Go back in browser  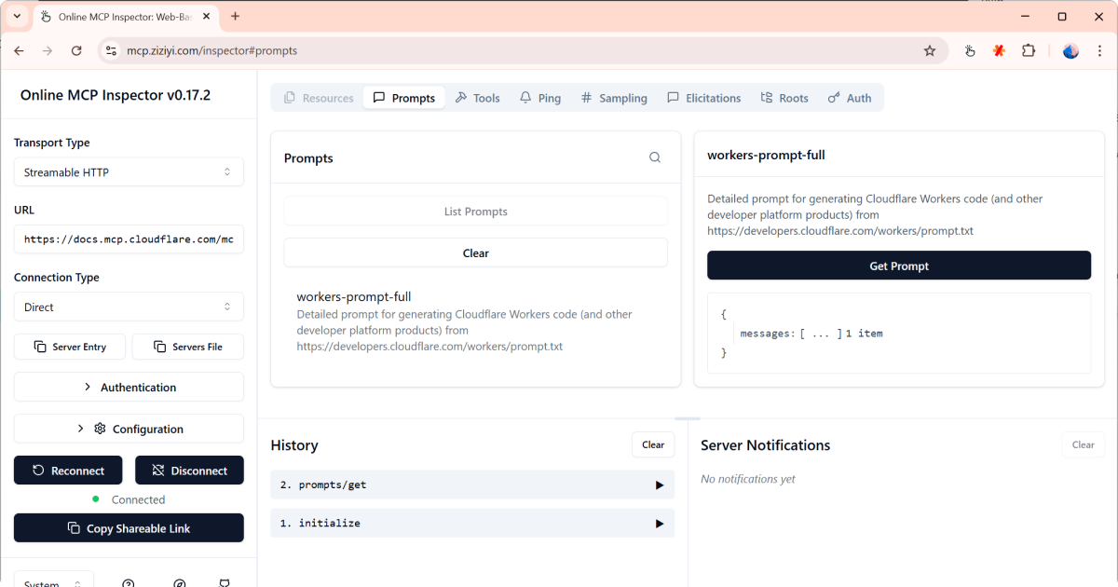click(19, 50)
